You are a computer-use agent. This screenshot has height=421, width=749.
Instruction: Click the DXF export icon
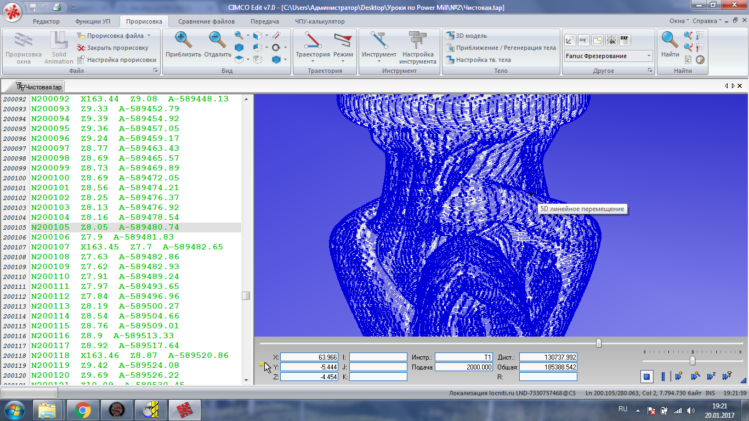(x=625, y=40)
